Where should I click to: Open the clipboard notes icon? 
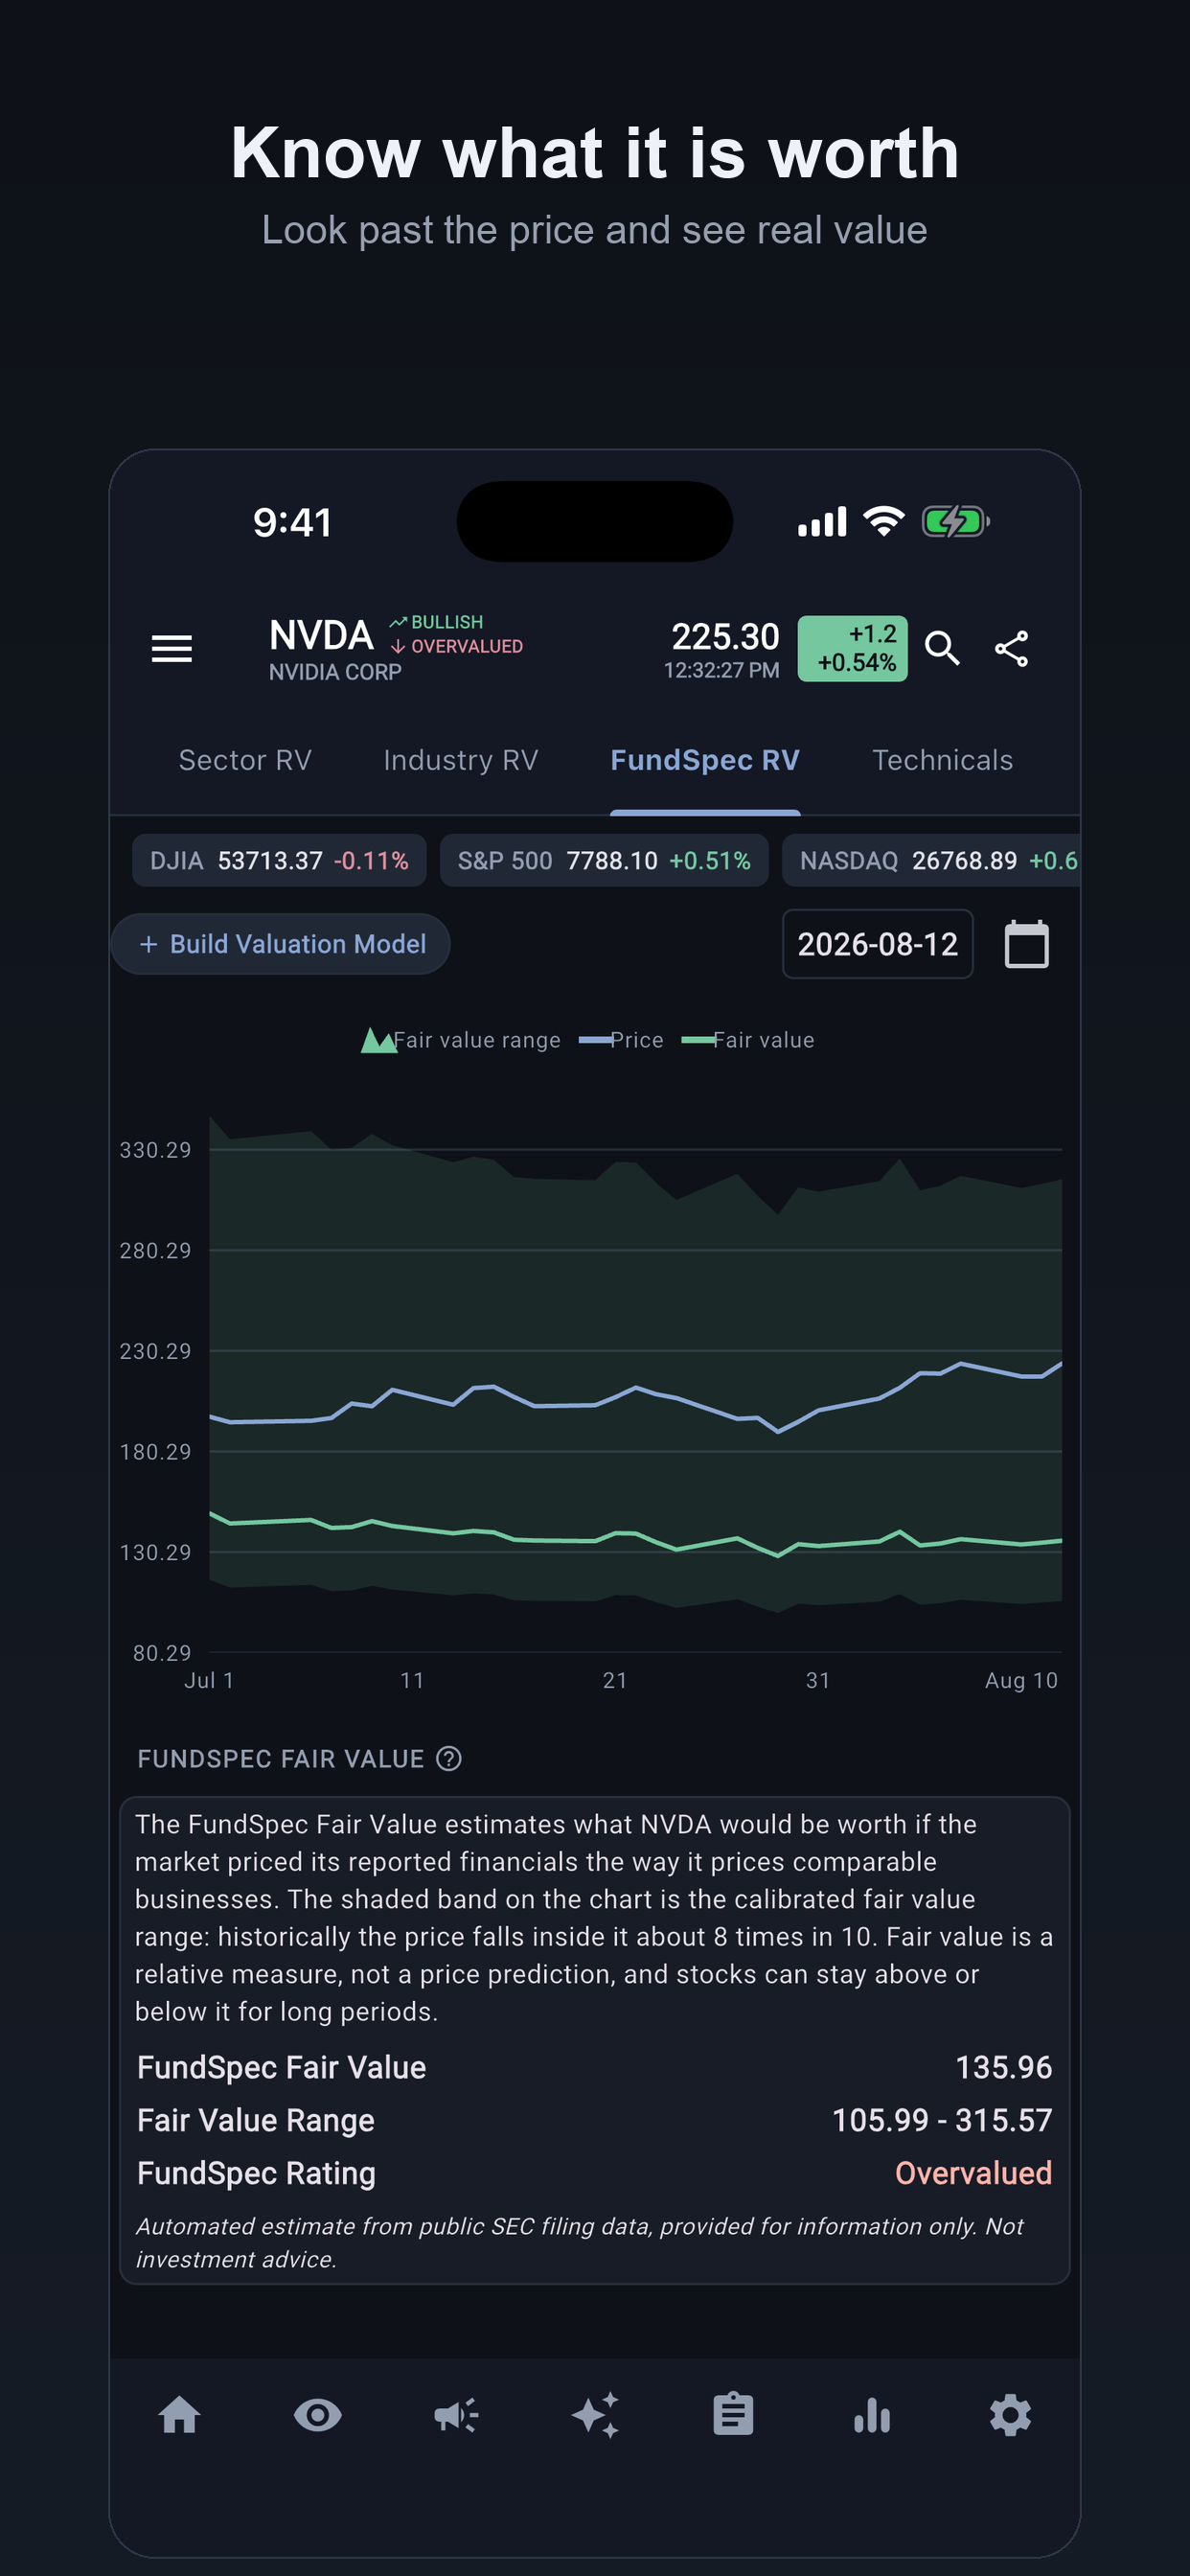pos(733,2414)
